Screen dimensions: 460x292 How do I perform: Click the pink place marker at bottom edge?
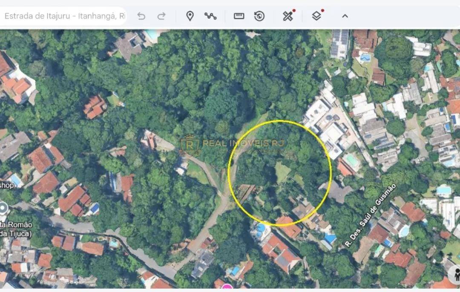pyautogui.click(x=227, y=289)
